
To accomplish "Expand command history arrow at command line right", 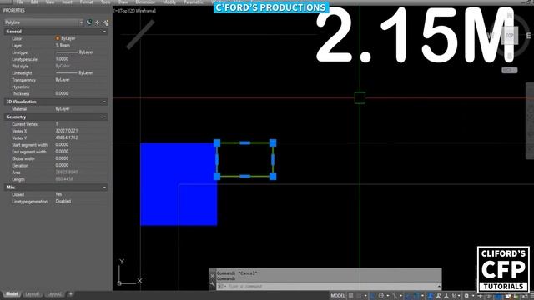I will pos(439,286).
